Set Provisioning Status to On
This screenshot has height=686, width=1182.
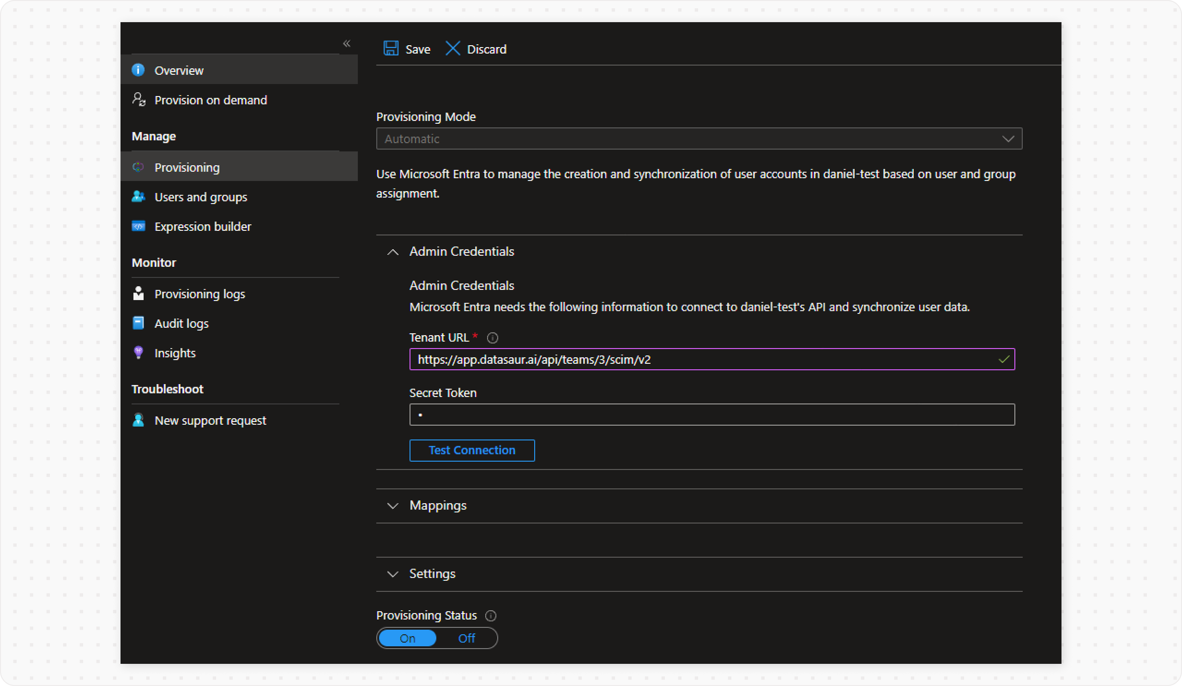pyautogui.click(x=407, y=638)
